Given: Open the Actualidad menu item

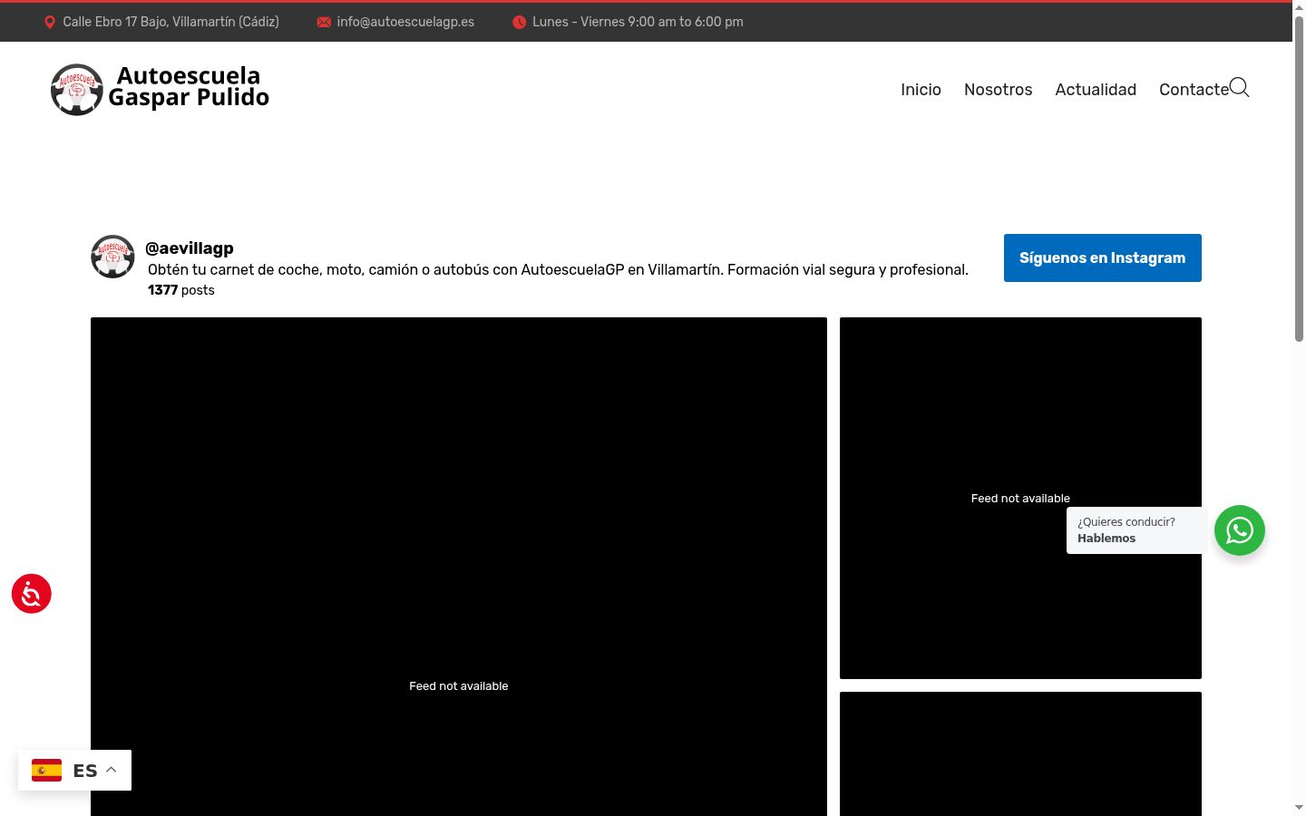Looking at the screenshot, I should tap(1096, 90).
